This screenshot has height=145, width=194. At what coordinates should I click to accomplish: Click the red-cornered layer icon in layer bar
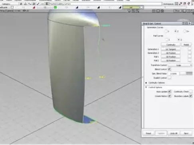point(34,8)
